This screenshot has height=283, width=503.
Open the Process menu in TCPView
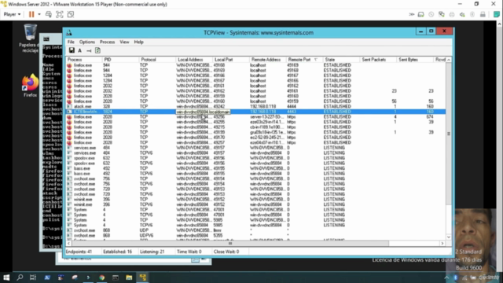[x=107, y=42]
